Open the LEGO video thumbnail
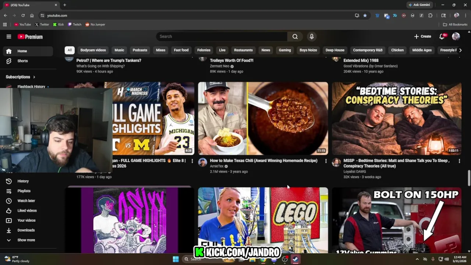471x265 pixels. click(x=263, y=220)
